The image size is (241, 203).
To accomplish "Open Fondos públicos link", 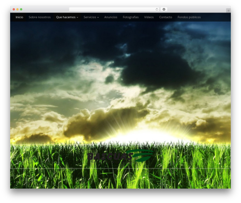I will point(189,17).
